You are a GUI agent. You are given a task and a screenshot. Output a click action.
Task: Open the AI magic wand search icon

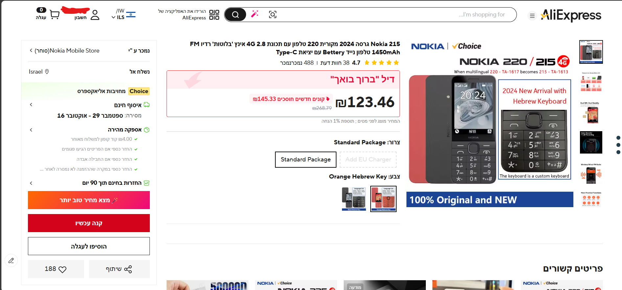point(255,14)
